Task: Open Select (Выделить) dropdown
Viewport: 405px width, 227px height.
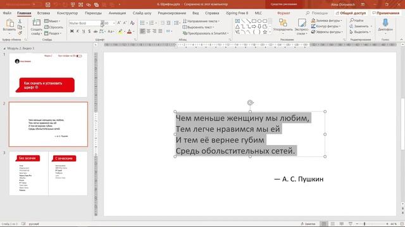Action: (360, 32)
